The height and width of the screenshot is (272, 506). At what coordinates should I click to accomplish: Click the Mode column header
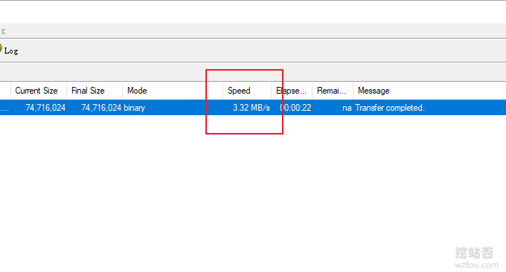pyautogui.click(x=173, y=91)
